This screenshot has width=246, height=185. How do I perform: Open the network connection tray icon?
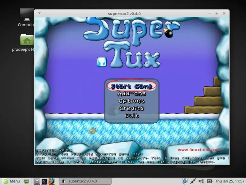pos(193,181)
